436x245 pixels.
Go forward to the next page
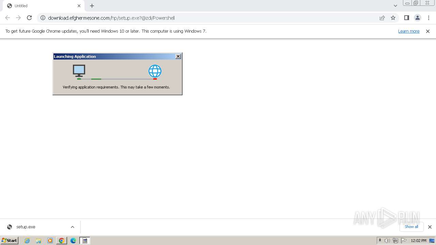(18, 18)
